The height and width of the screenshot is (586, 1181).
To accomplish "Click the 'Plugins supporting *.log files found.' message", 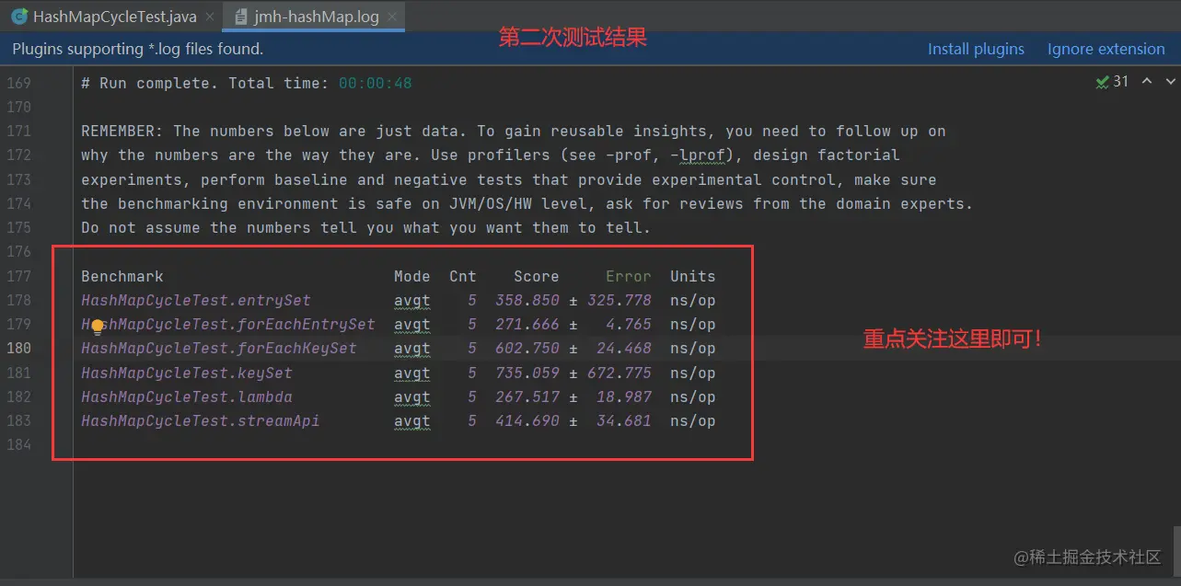I will [x=138, y=49].
